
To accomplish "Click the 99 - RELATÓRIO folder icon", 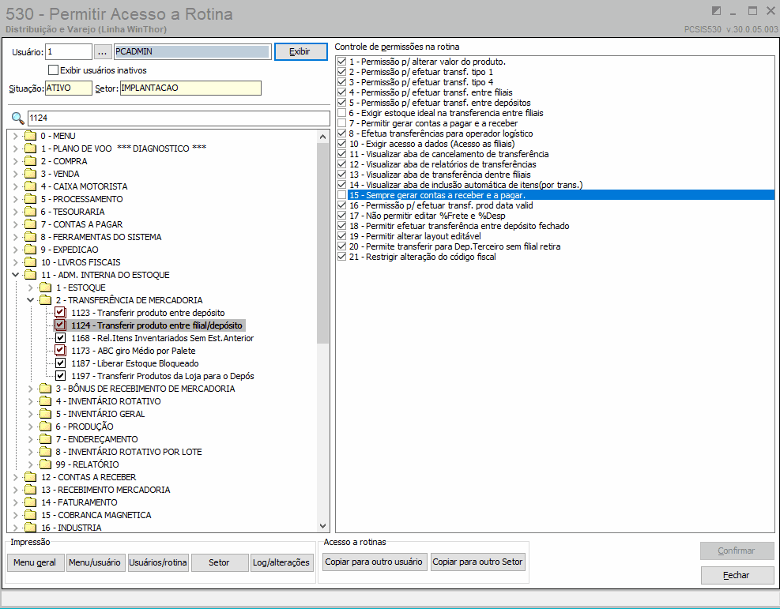I will click(x=45, y=464).
